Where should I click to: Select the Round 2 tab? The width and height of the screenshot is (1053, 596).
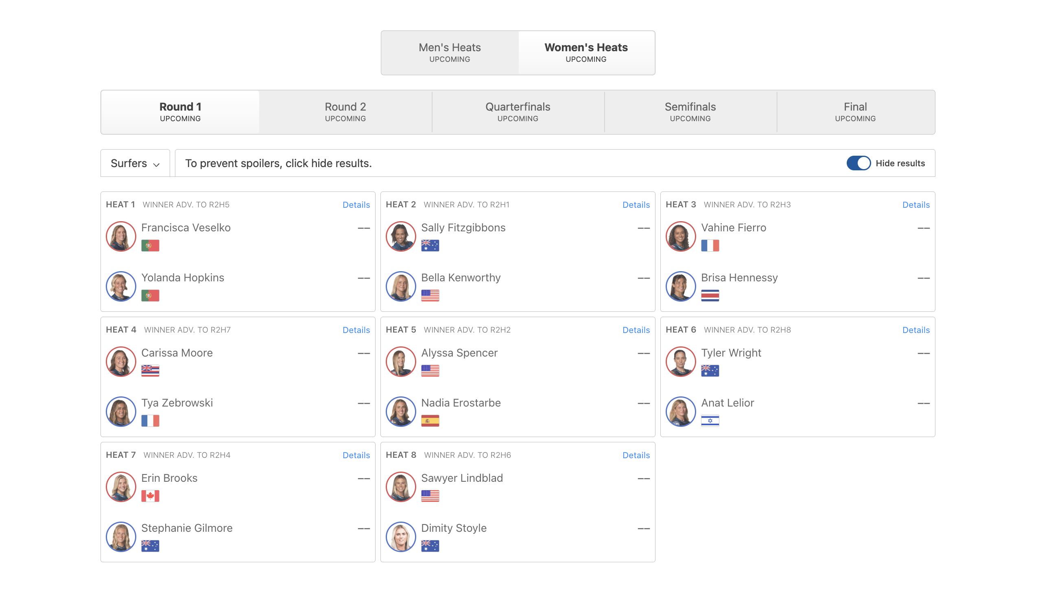point(345,112)
